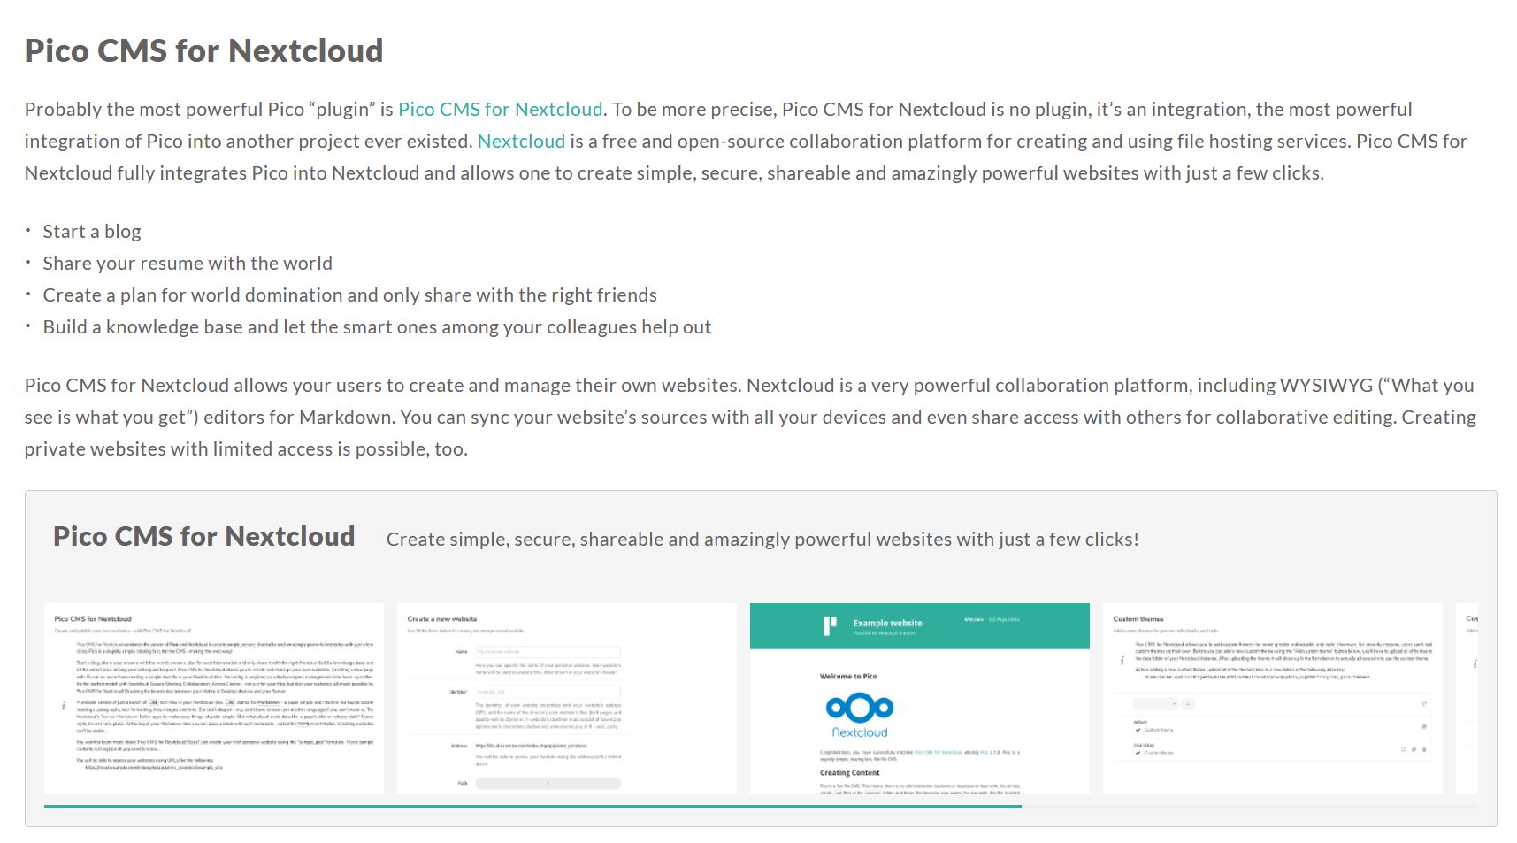View the Example website screenshot thumbnail

(920, 699)
